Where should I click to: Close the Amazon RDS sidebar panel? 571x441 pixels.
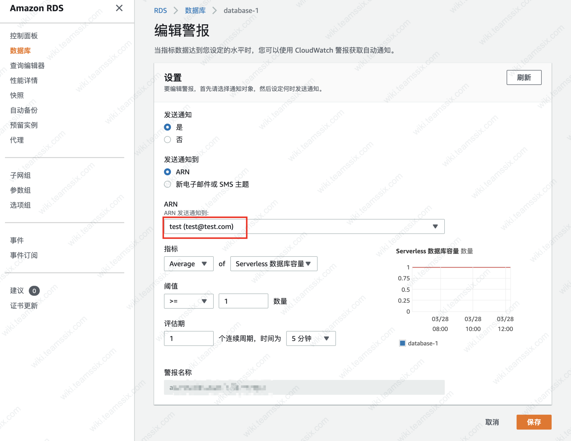click(x=119, y=8)
